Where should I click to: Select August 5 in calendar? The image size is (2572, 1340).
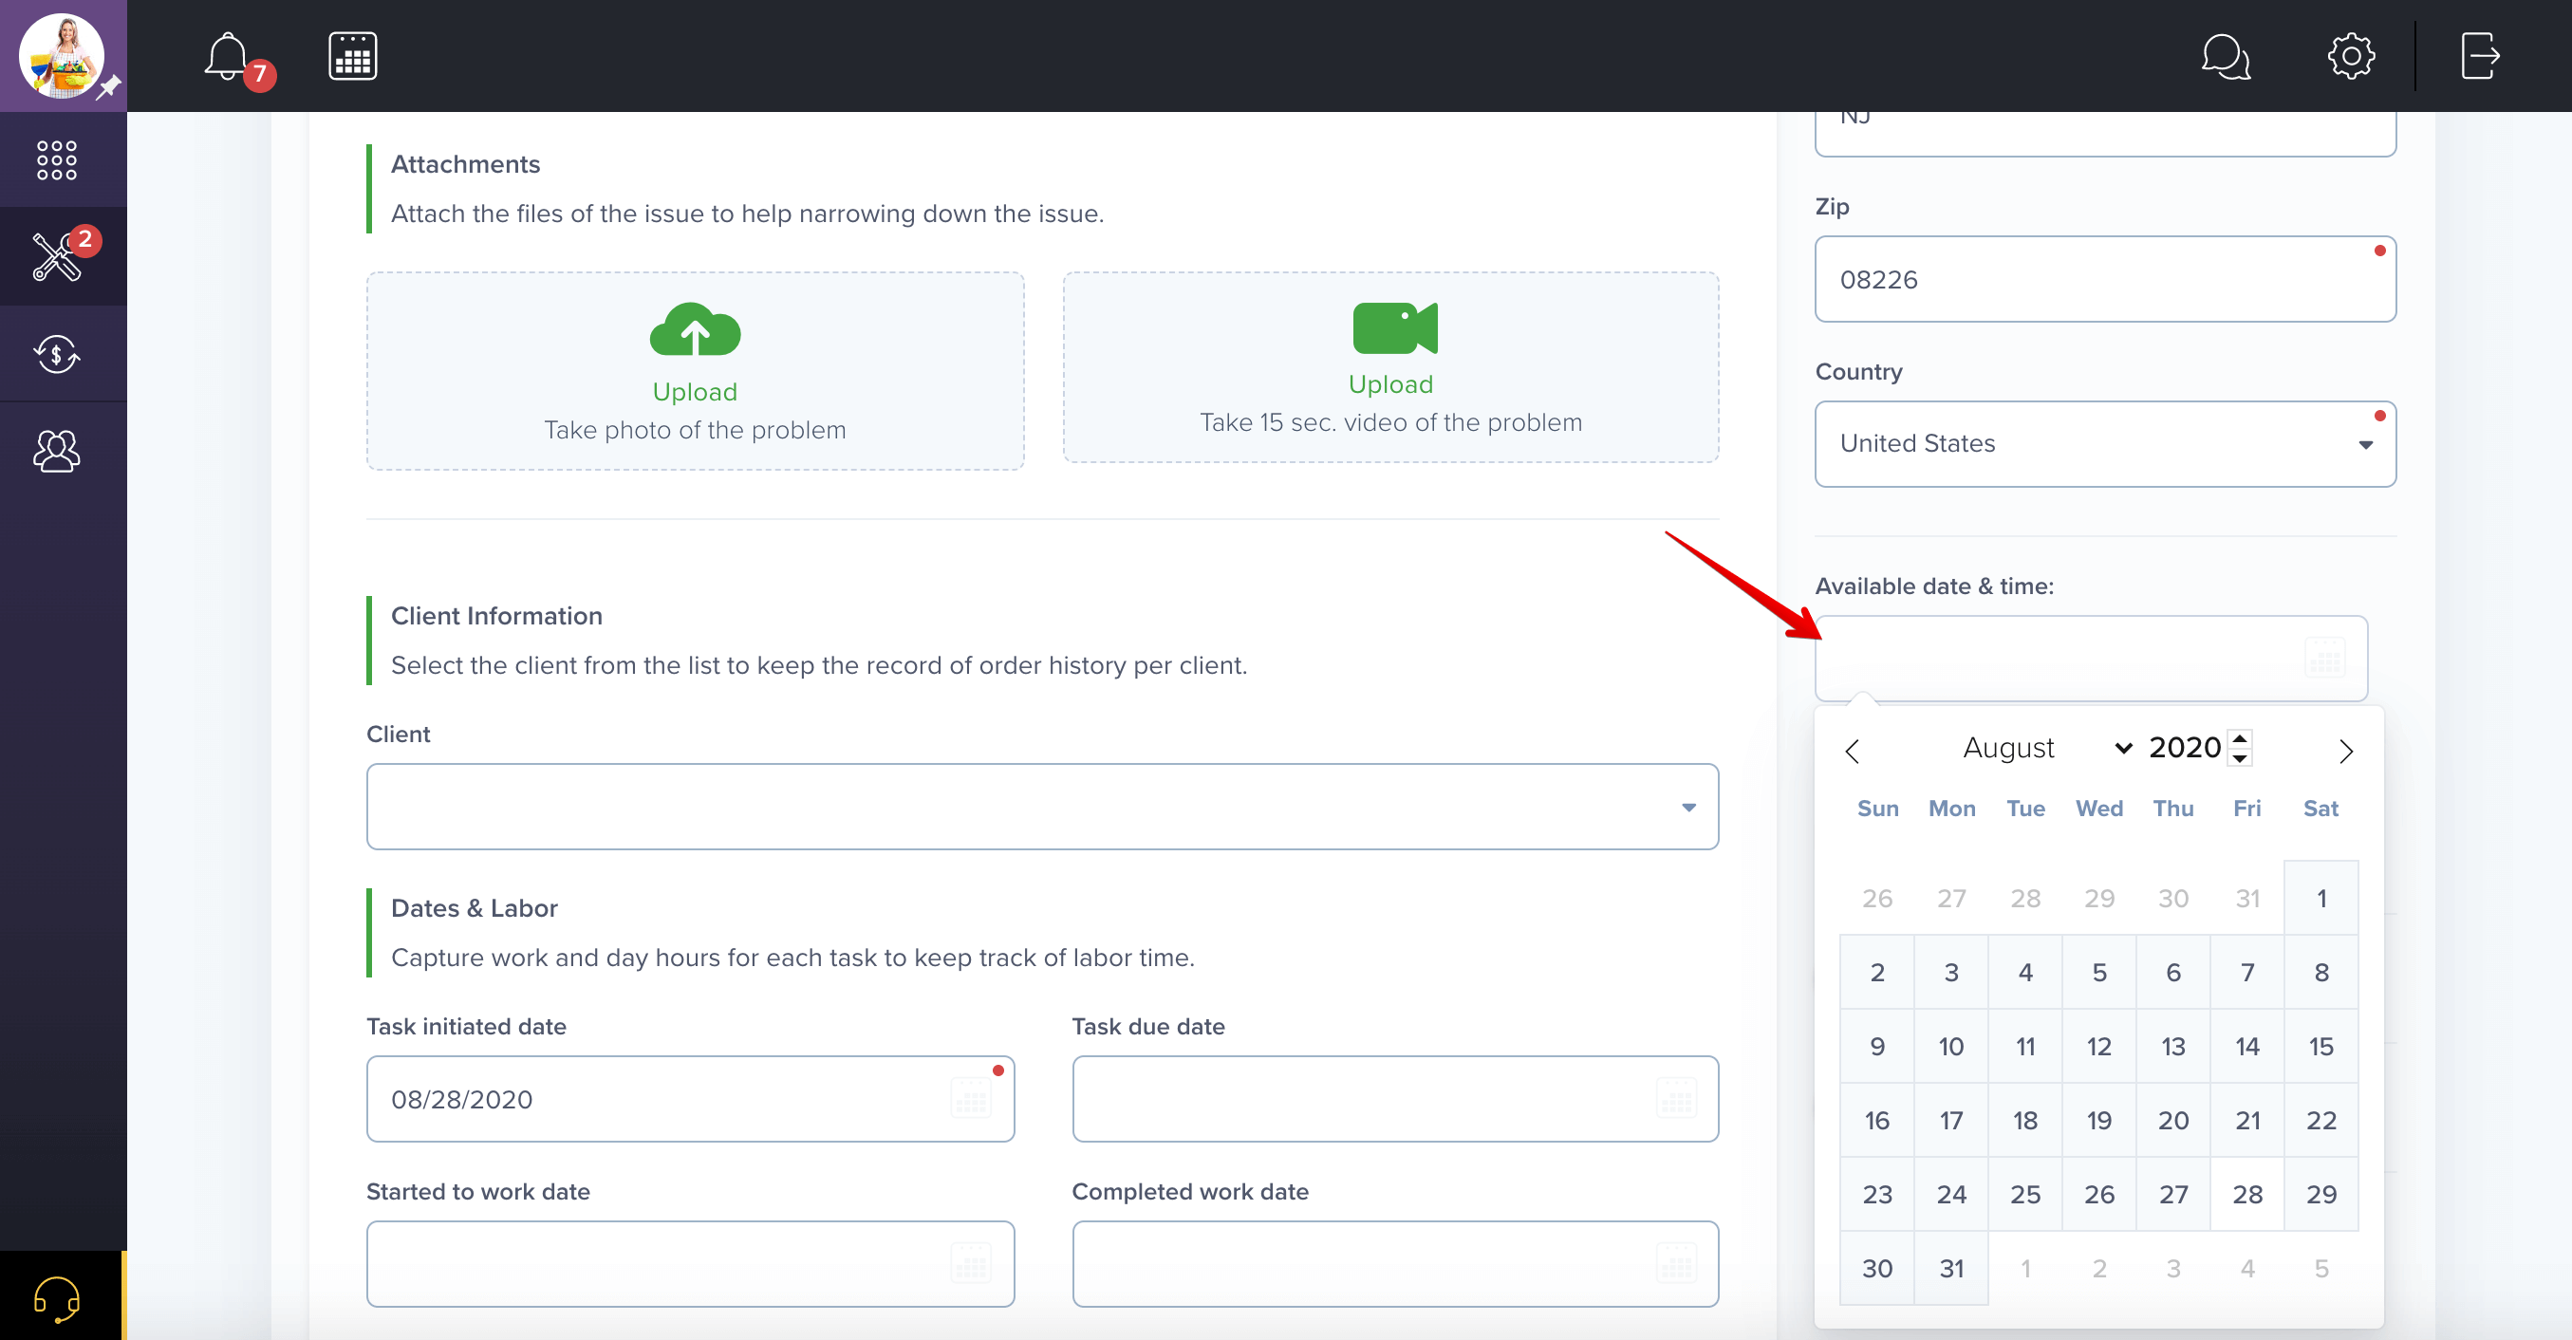(2098, 972)
